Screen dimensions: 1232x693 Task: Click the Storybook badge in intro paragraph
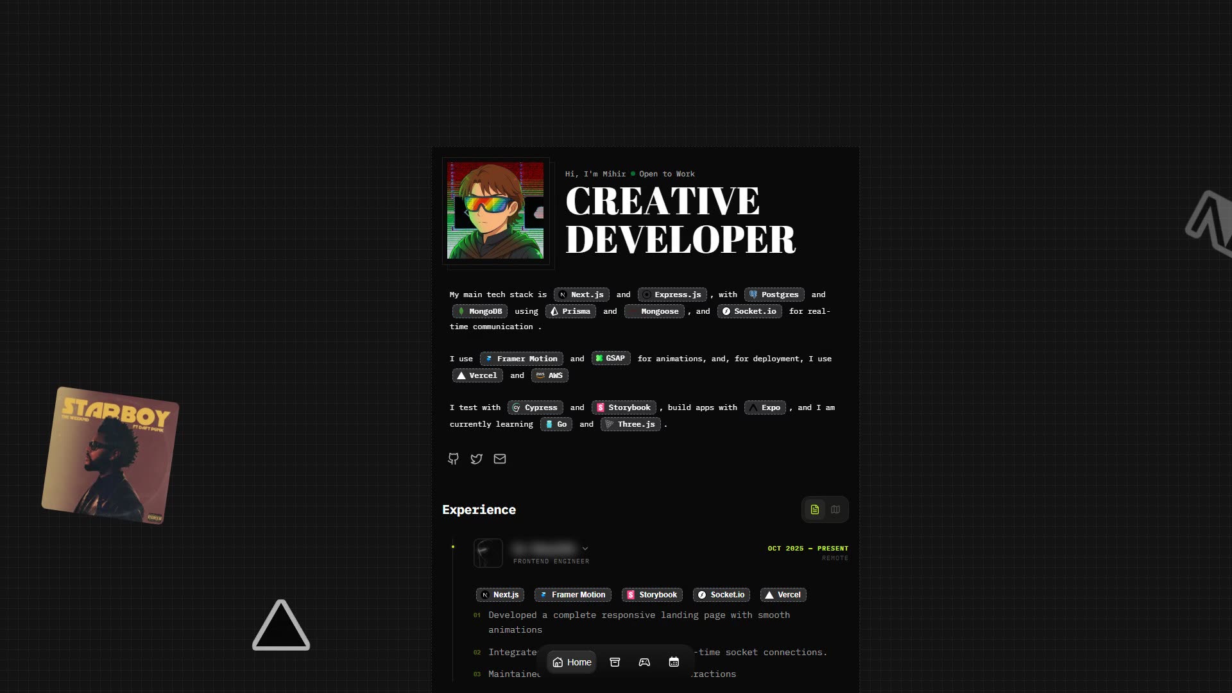tap(624, 407)
